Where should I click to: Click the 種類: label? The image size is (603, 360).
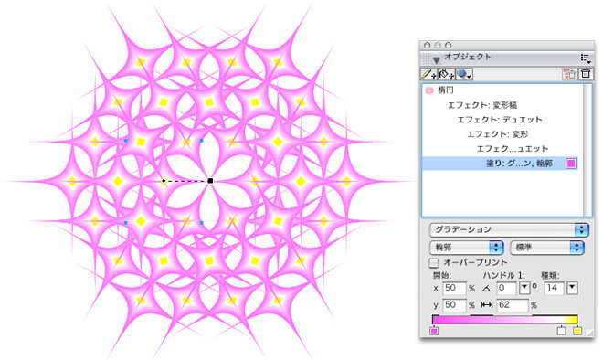point(550,275)
